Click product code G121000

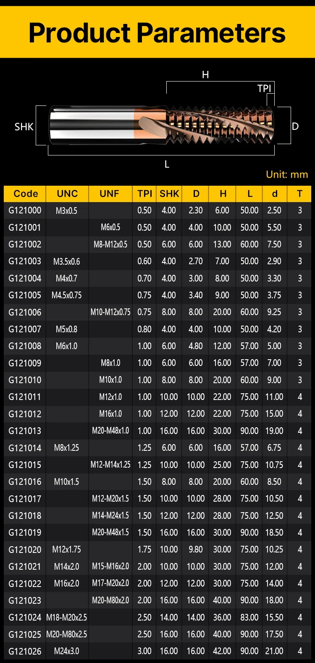coord(25,210)
